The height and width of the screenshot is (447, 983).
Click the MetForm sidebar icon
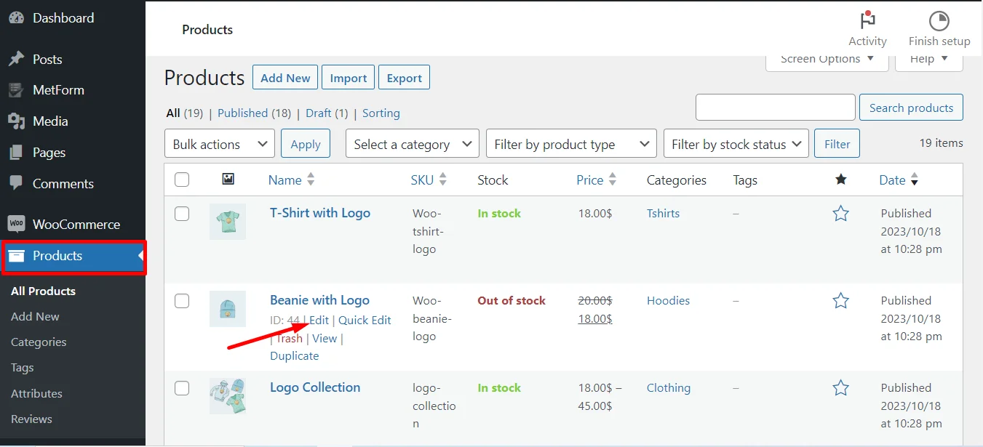(16, 90)
